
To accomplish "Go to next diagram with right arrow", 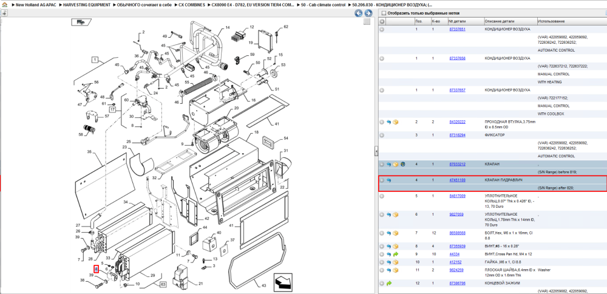I will pos(368,13).
